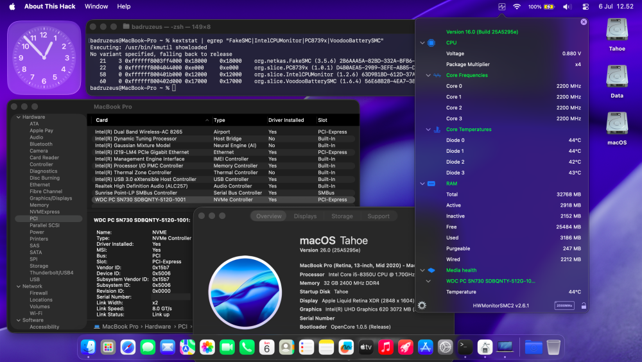
Task: Select Thunderbolt/USB4 in sidebar
Action: [x=51, y=273]
